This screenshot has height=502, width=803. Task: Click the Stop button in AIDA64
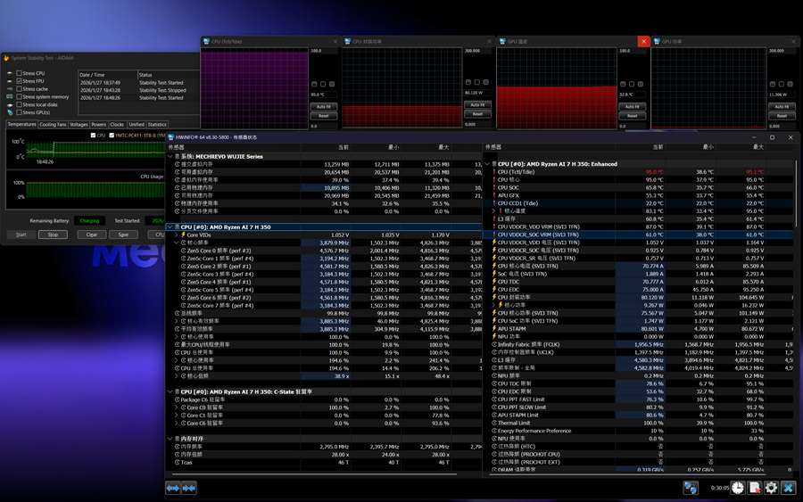[x=53, y=235]
